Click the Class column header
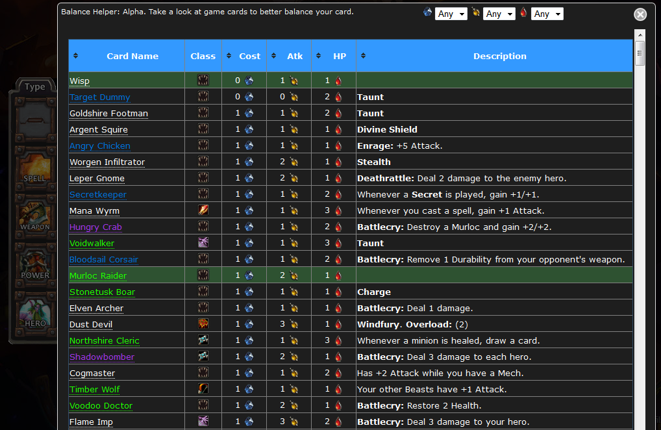Image resolution: width=661 pixels, height=430 pixels. tap(203, 56)
